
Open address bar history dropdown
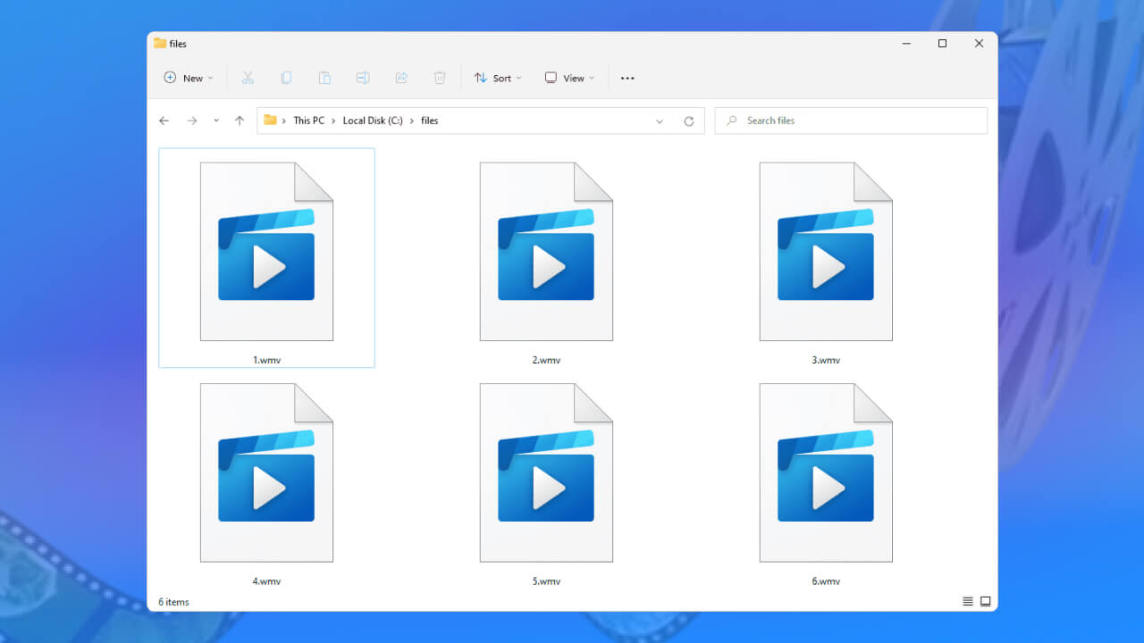(x=660, y=121)
